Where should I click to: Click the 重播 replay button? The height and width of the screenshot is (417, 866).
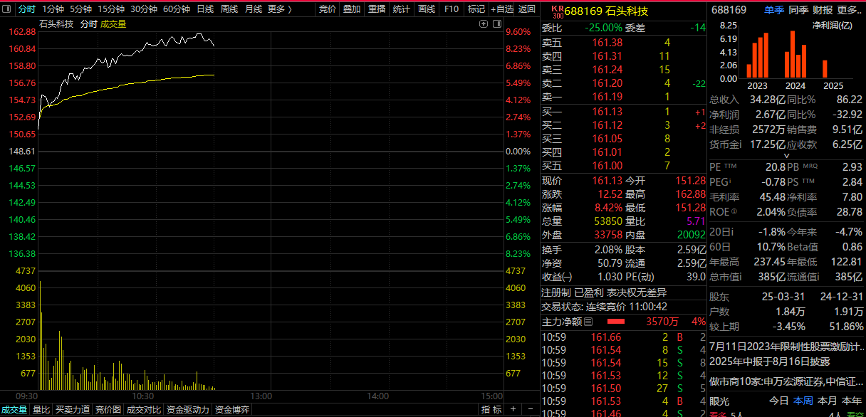point(377,9)
